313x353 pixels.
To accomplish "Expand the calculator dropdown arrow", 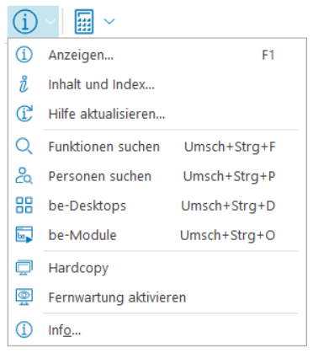I will click(x=109, y=21).
